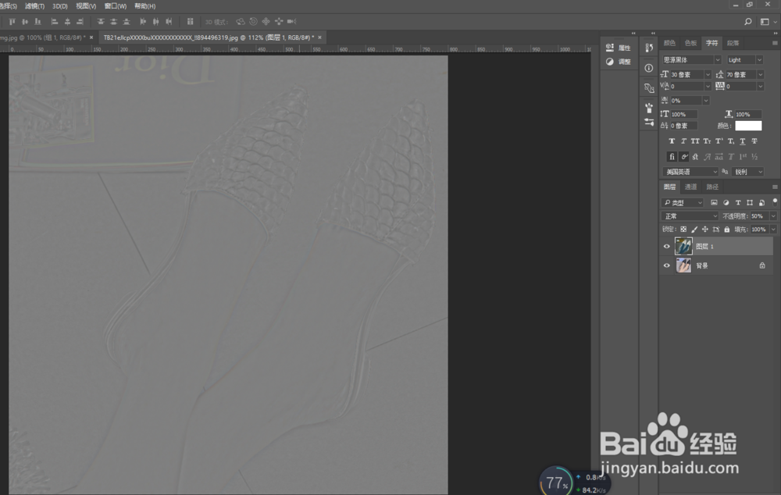
Task: Open the Properties (属性) panel
Action: [x=618, y=48]
